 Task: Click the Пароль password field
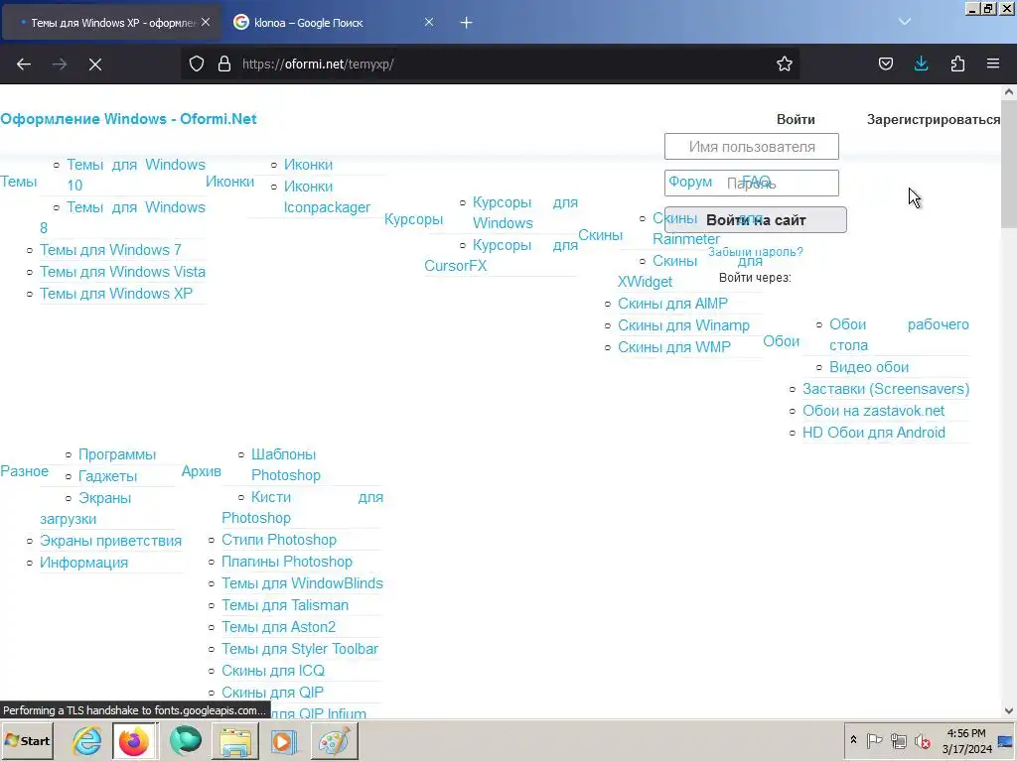click(752, 184)
